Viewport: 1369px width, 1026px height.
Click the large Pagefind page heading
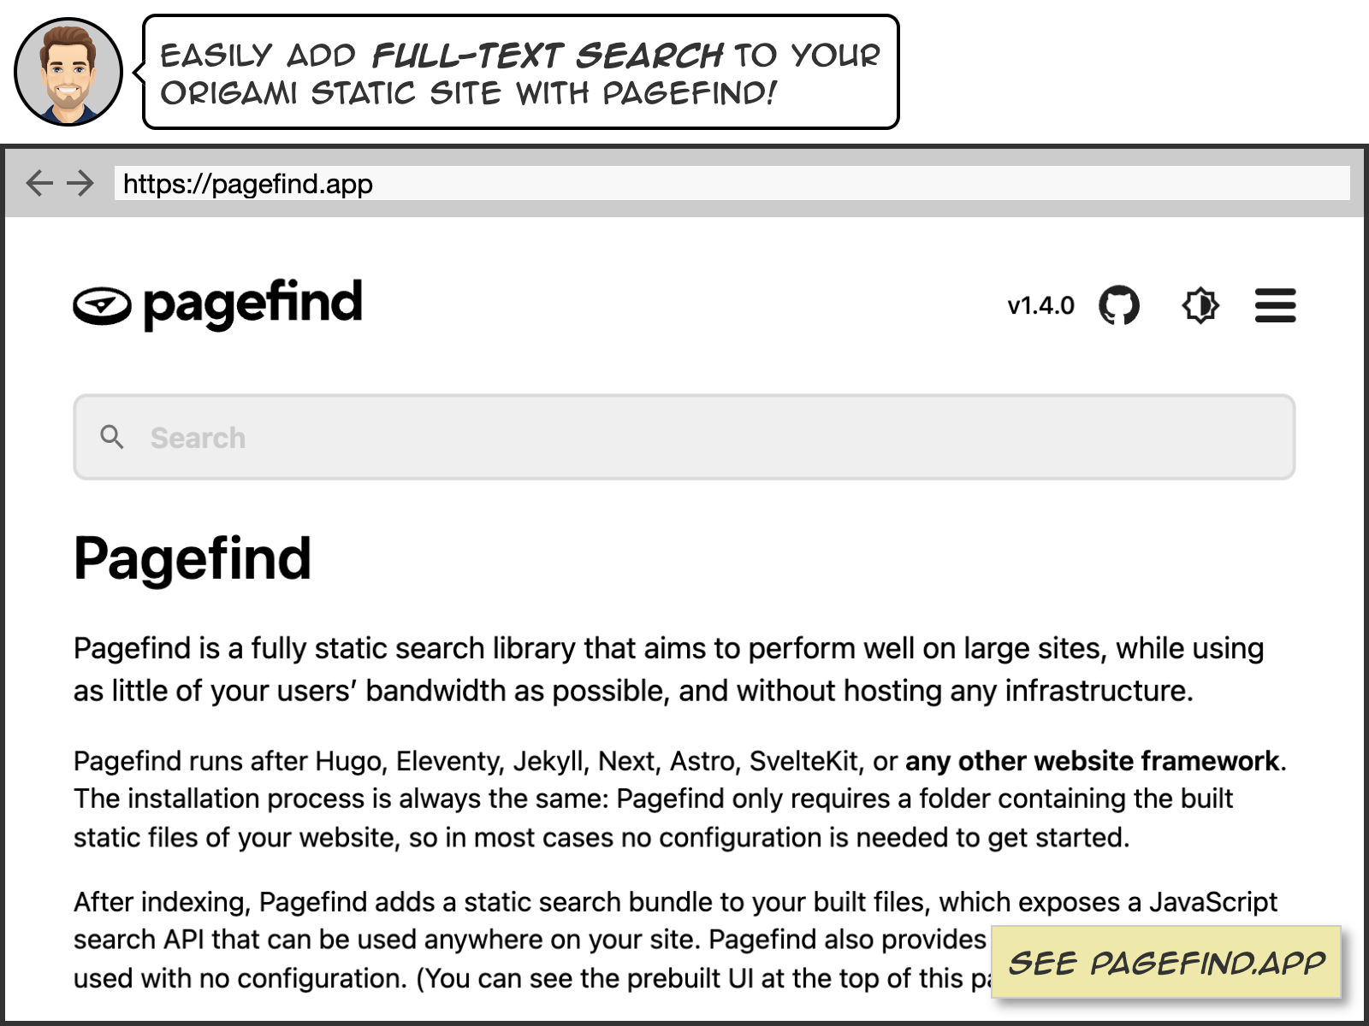193,558
